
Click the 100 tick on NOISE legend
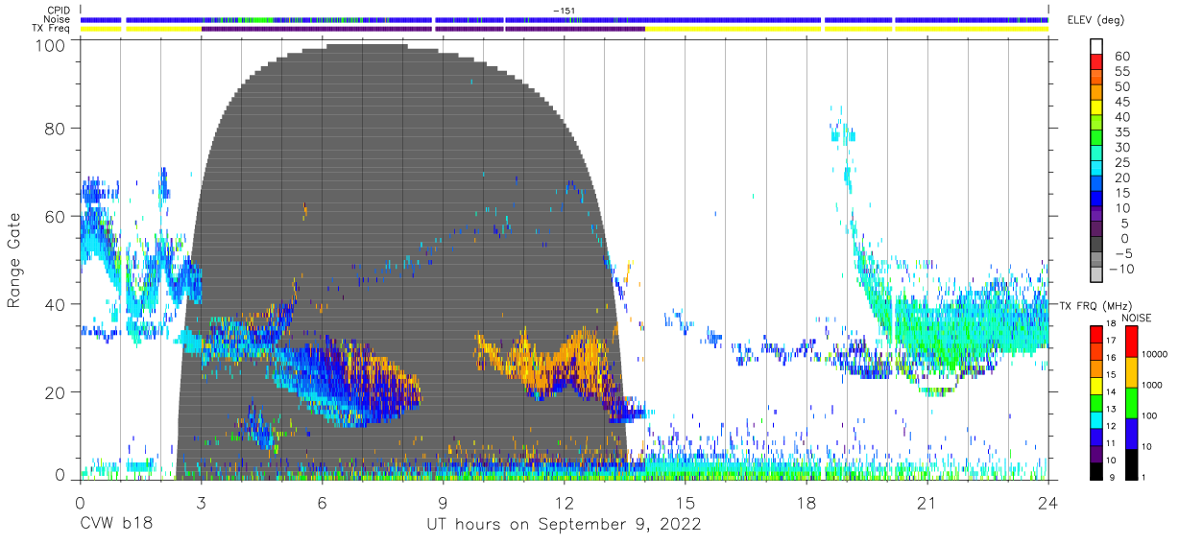coord(1150,415)
